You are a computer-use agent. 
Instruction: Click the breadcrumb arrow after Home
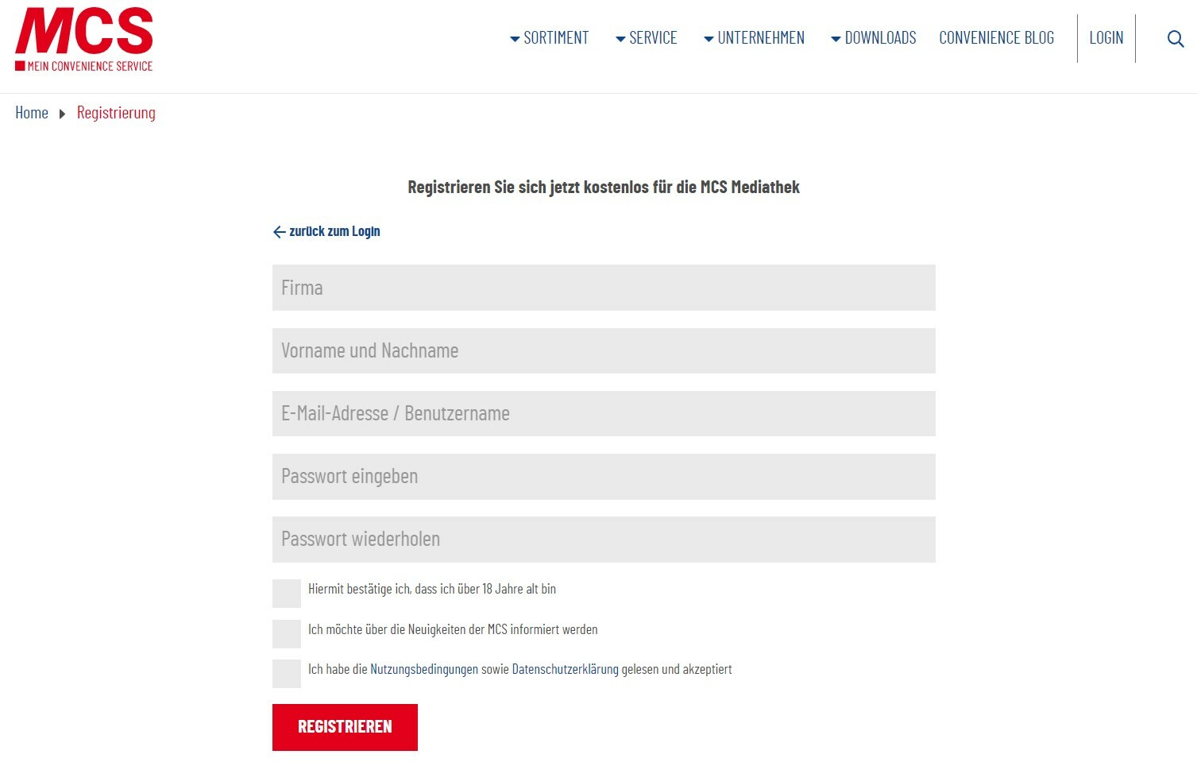coord(62,114)
